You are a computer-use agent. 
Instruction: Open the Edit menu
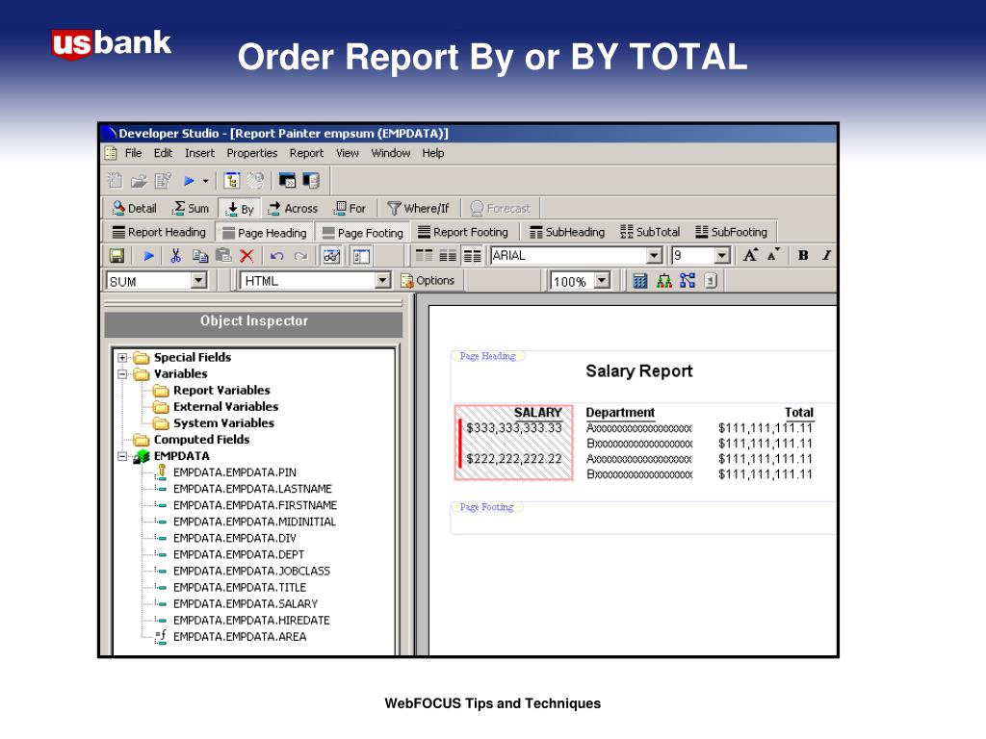point(163,153)
